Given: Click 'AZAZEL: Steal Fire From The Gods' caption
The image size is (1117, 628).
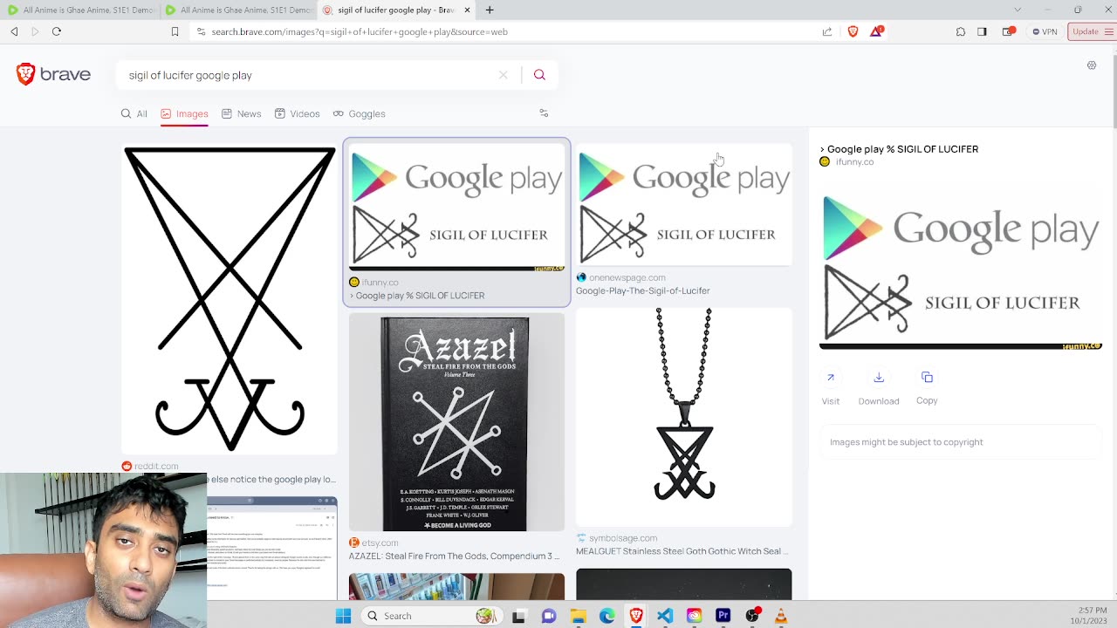Looking at the screenshot, I should (x=454, y=556).
